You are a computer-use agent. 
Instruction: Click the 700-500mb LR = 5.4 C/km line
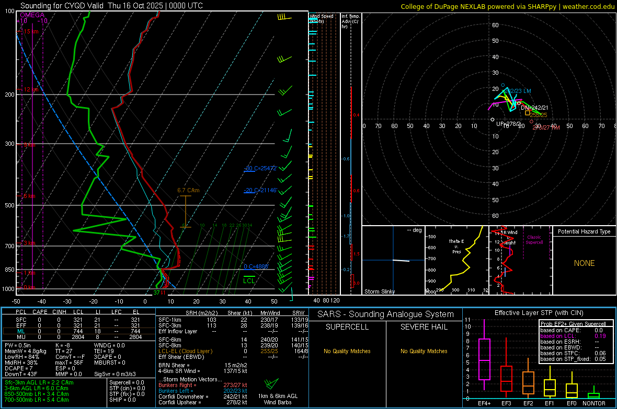pyautogui.click(x=37, y=400)
